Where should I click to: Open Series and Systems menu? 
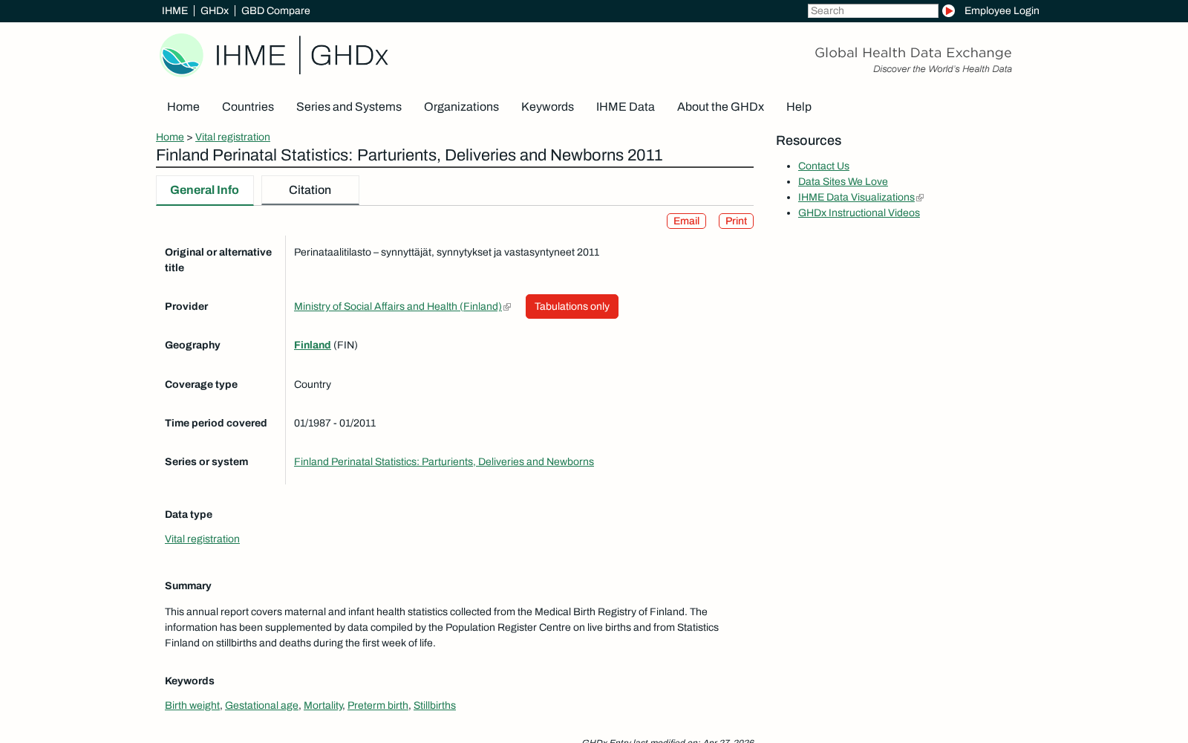(349, 107)
